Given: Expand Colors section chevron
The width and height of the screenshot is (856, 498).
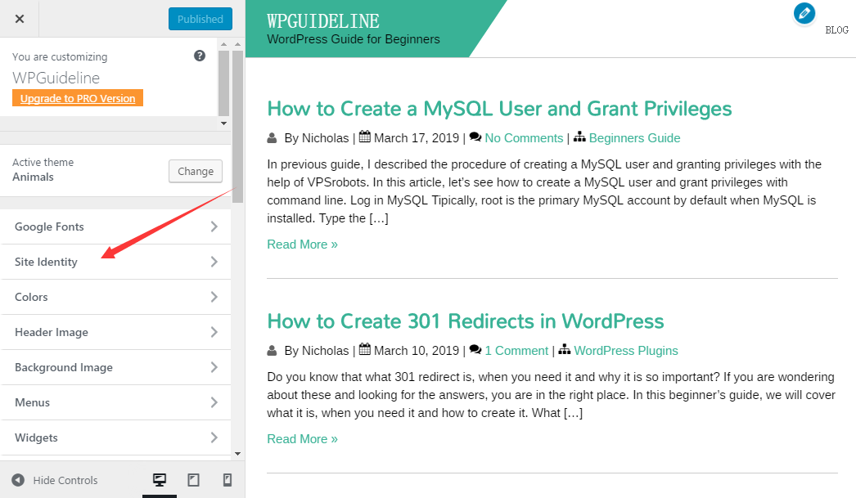Looking at the screenshot, I should [214, 298].
